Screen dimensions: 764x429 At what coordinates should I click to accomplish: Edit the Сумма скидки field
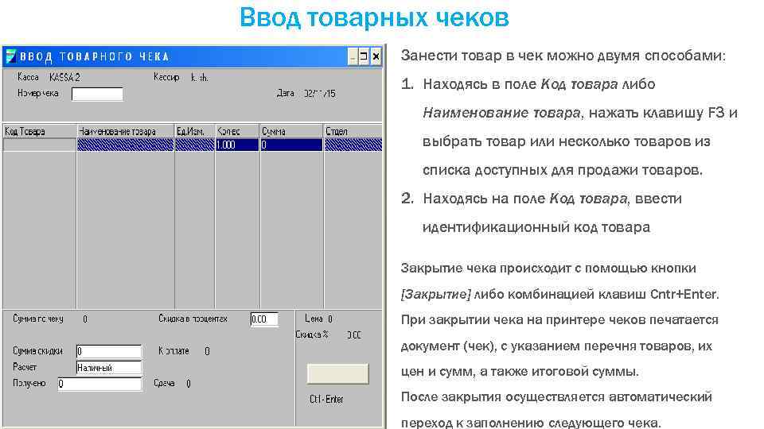coord(109,351)
